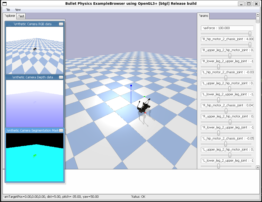Click the Synthetic Camera Depth data window button
The height and width of the screenshot is (202, 262).
61,77
